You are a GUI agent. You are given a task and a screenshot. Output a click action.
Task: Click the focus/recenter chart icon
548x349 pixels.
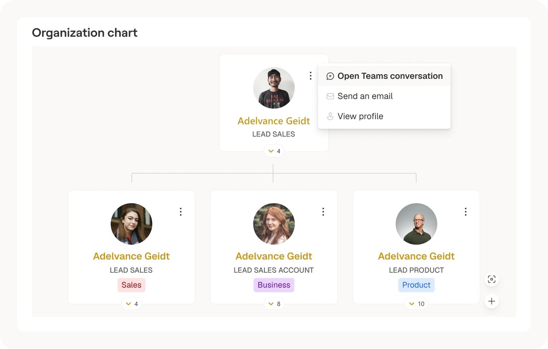(x=492, y=279)
